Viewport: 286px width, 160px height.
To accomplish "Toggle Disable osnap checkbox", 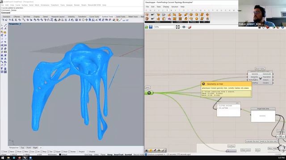I will (x=88, y=152).
